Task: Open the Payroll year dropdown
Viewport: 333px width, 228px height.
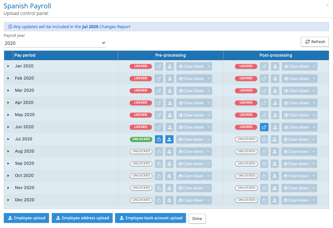Action: 55,43
